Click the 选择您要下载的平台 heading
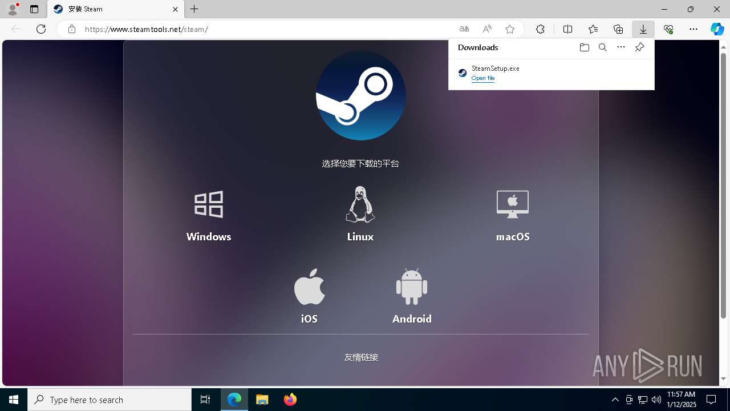The image size is (730, 411). (360, 164)
